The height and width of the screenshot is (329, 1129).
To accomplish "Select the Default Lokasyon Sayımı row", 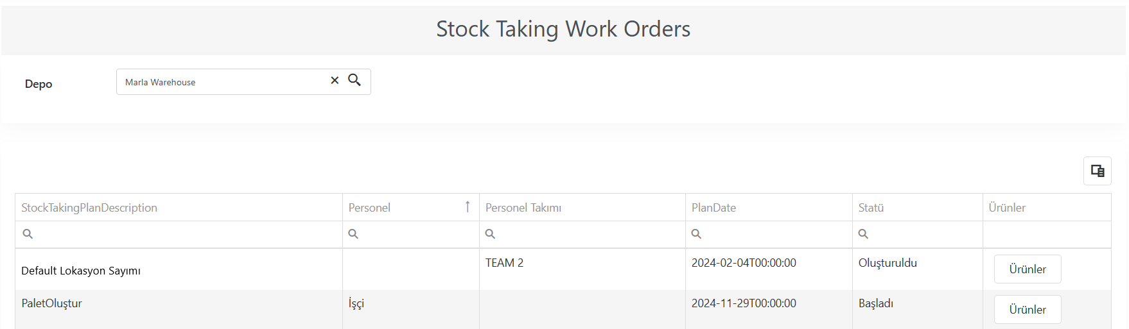I will (81, 271).
